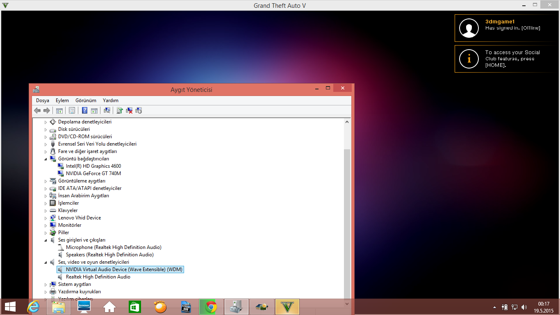This screenshot has width=560, height=315.
Task: Click Scan for hardware changes icon
Action: point(107,110)
